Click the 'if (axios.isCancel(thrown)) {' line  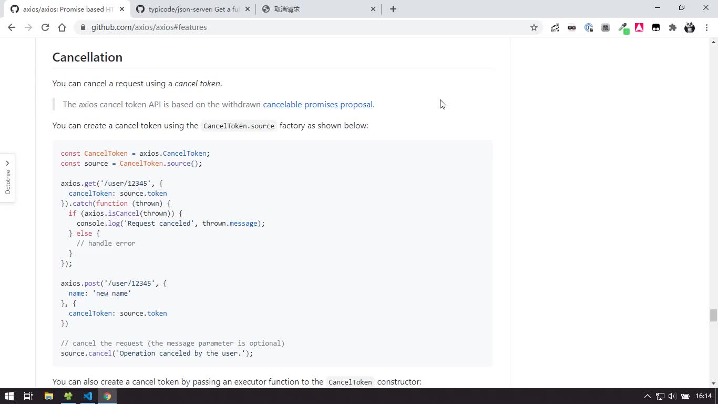(126, 214)
